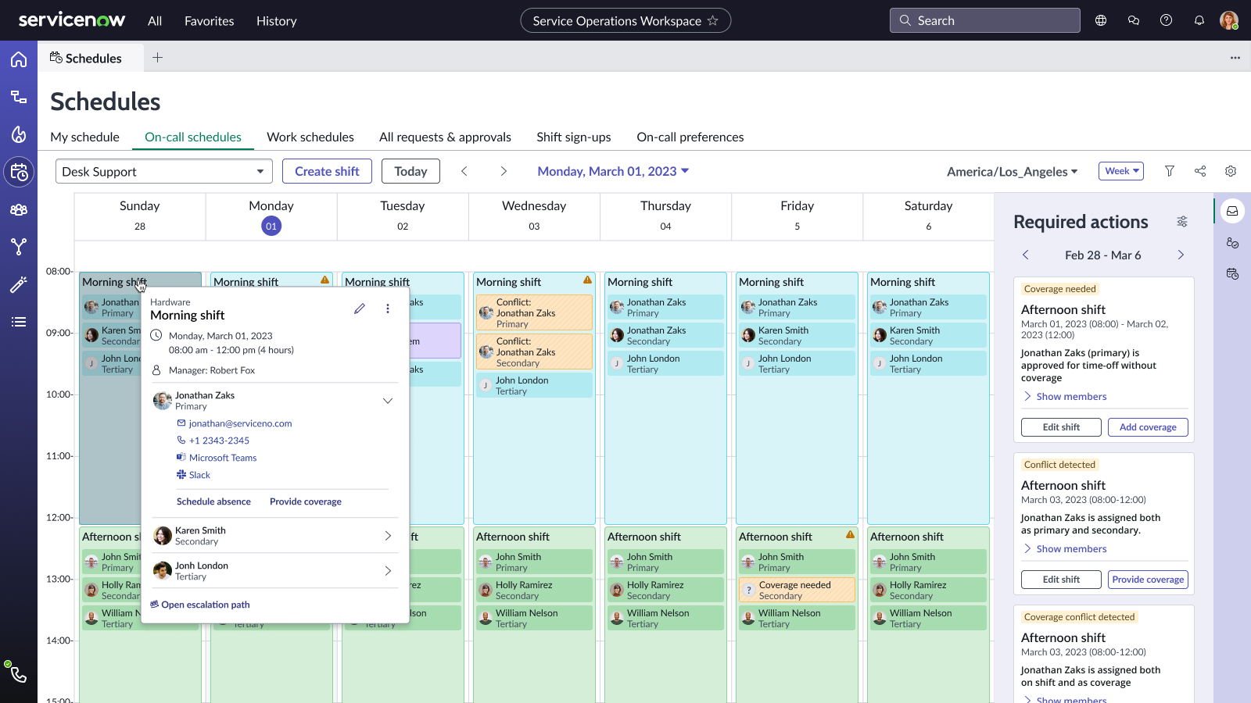Click the Today button
The image size is (1251, 703).
(x=410, y=171)
